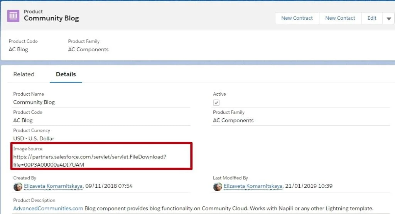395x214 pixels.
Task: Click the Product Name value Community Blog
Action: [x=34, y=102]
